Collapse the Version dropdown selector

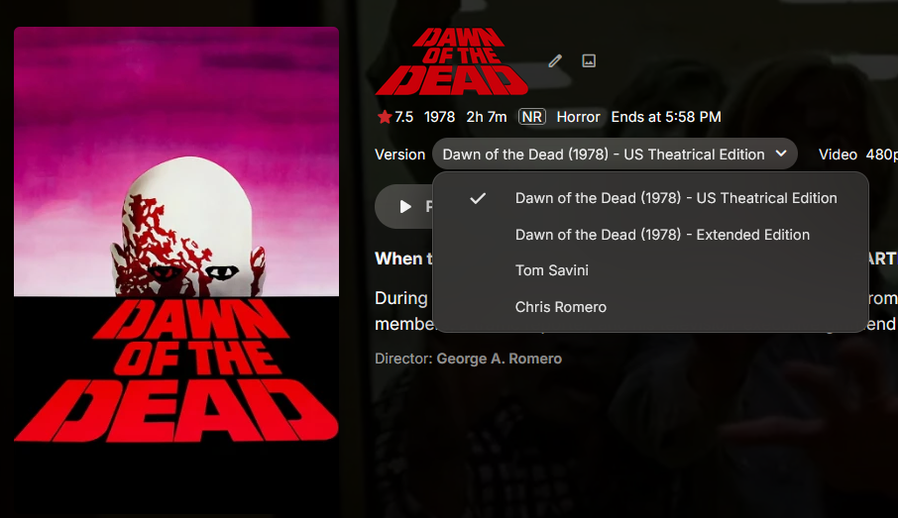[615, 154]
